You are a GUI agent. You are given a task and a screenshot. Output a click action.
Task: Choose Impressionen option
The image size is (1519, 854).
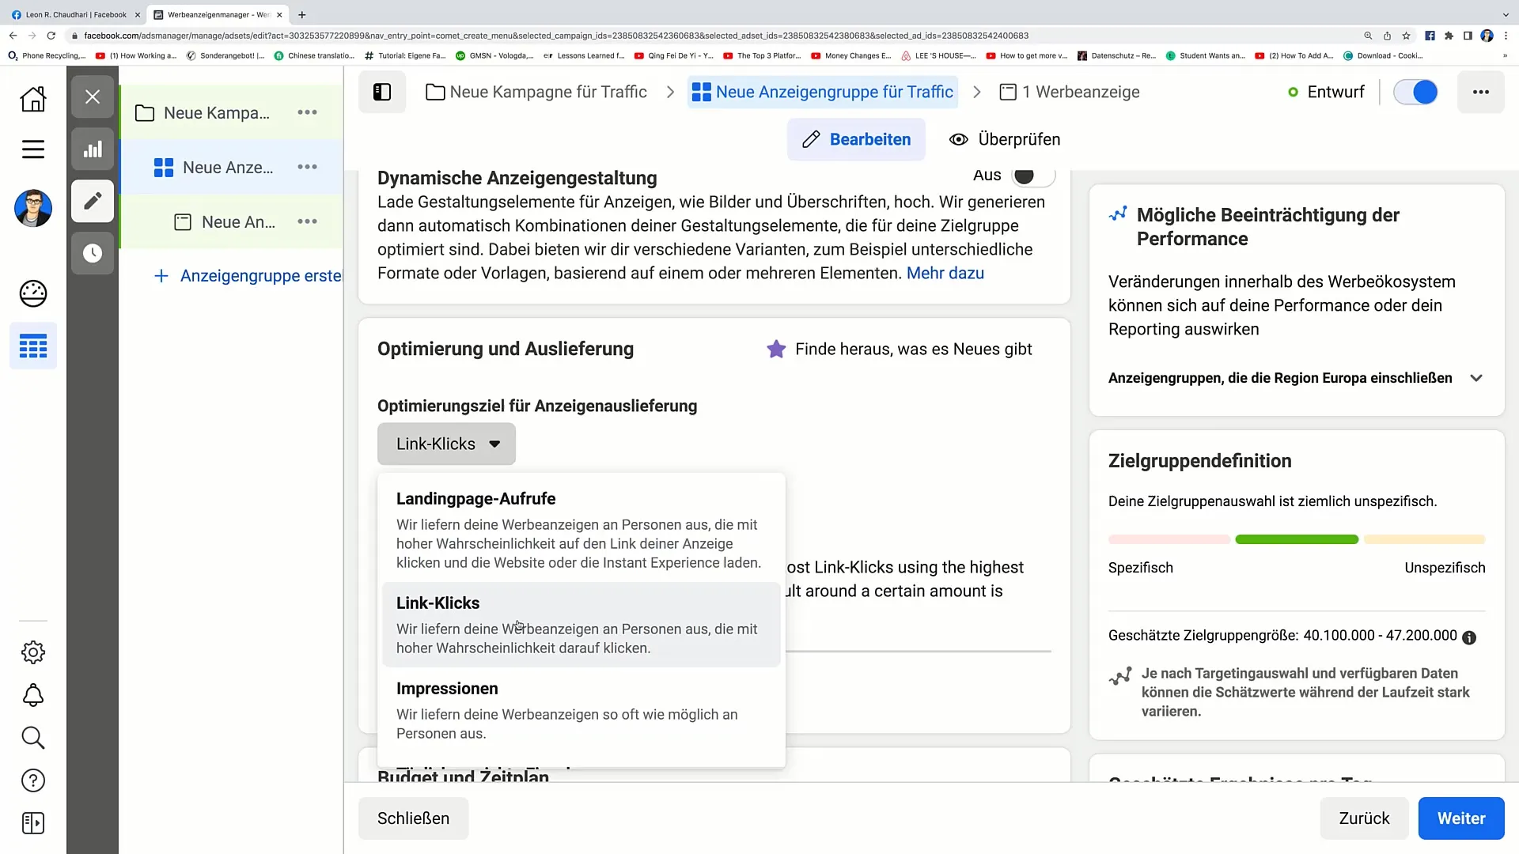pos(581,710)
